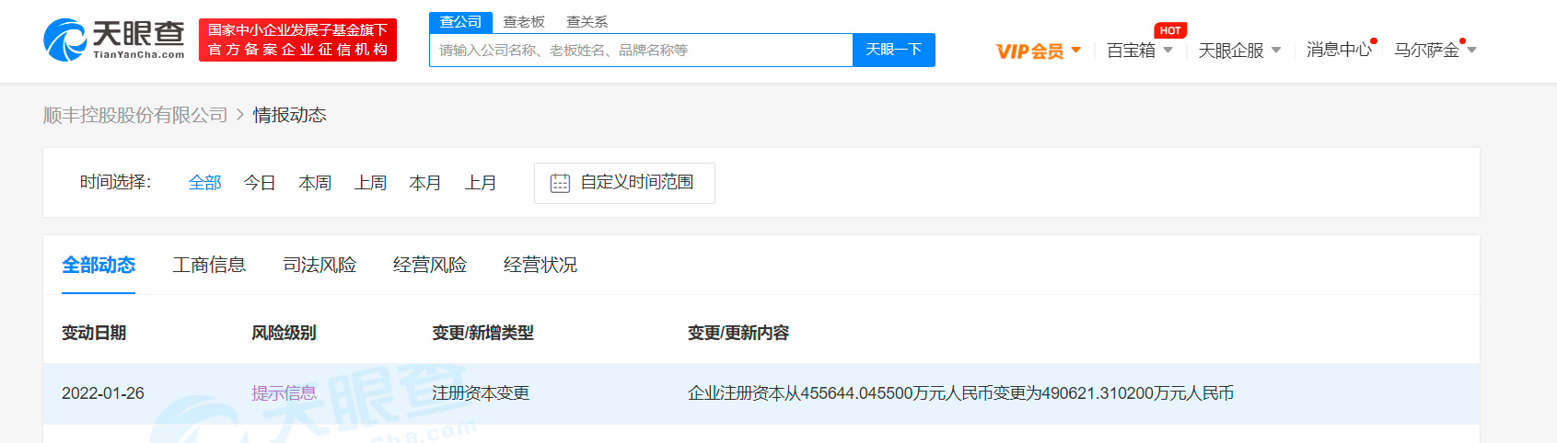Click calendar icon for custom time range
The height and width of the screenshot is (443, 1557).
[x=560, y=183]
